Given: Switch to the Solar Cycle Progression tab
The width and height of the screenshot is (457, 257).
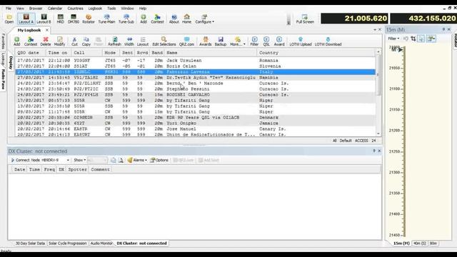Looking at the screenshot, I should click(x=68, y=243).
